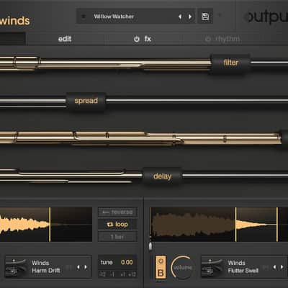Click the layer A waveform display
The width and height of the screenshot is (288, 288).
tap(46, 225)
